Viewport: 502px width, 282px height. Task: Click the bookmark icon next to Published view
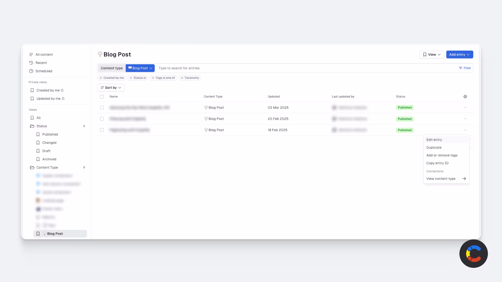pyautogui.click(x=38, y=134)
